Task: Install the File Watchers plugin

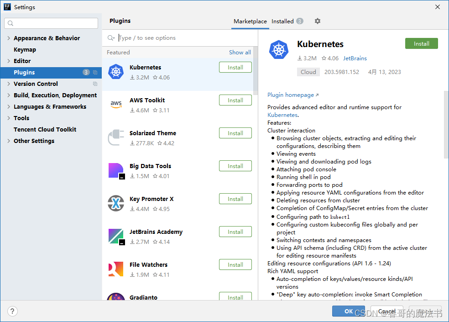Action: click(x=235, y=264)
